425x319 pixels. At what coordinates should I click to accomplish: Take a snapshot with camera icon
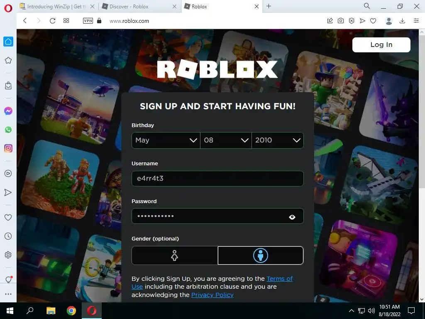pos(341,21)
